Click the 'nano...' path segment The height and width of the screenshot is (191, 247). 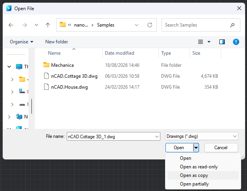[x=81, y=25]
